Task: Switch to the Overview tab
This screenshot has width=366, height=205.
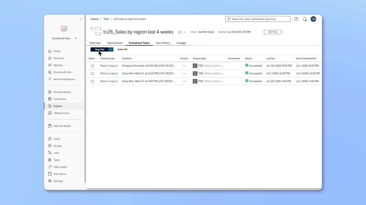Action: pos(95,43)
